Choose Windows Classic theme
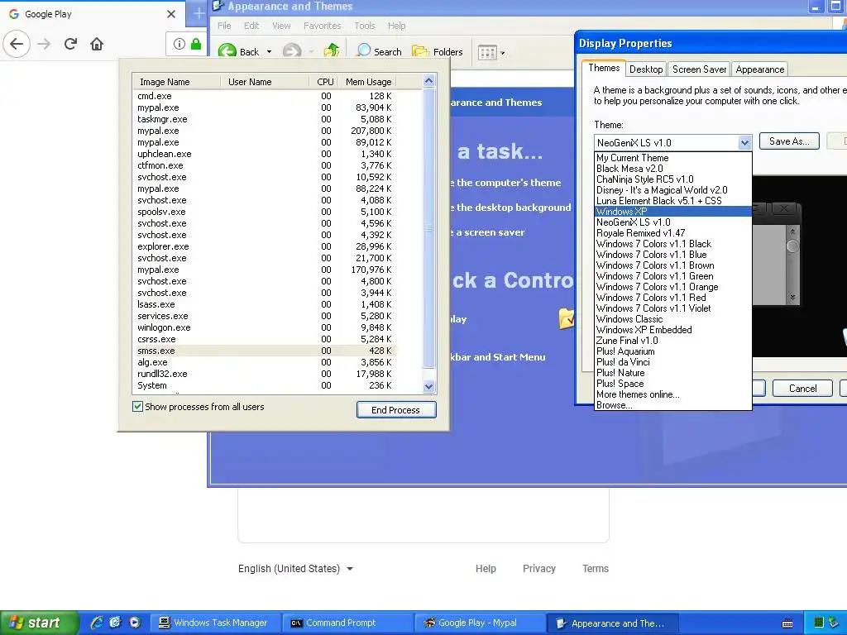The height and width of the screenshot is (635, 847). pyautogui.click(x=673, y=318)
